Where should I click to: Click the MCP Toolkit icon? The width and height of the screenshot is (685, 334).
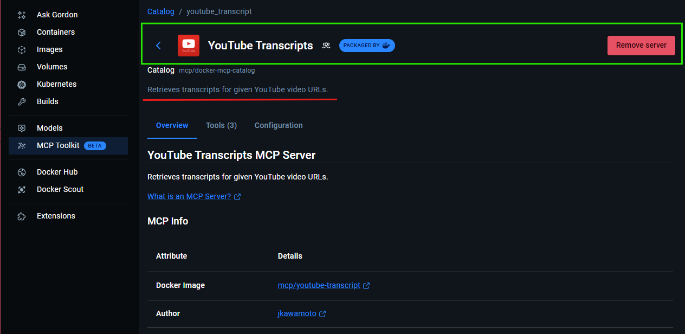(x=22, y=145)
